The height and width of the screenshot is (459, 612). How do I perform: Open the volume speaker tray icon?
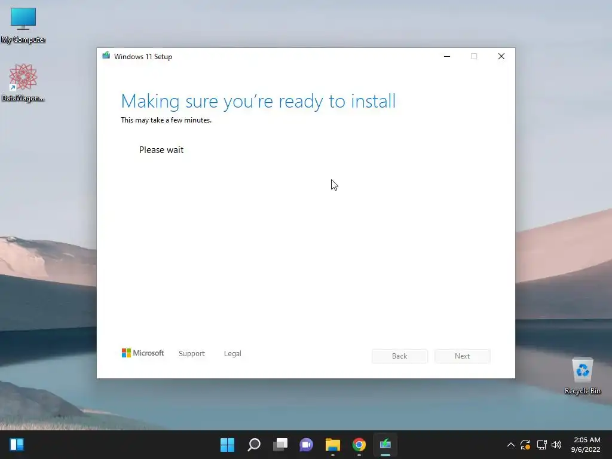tap(556, 445)
